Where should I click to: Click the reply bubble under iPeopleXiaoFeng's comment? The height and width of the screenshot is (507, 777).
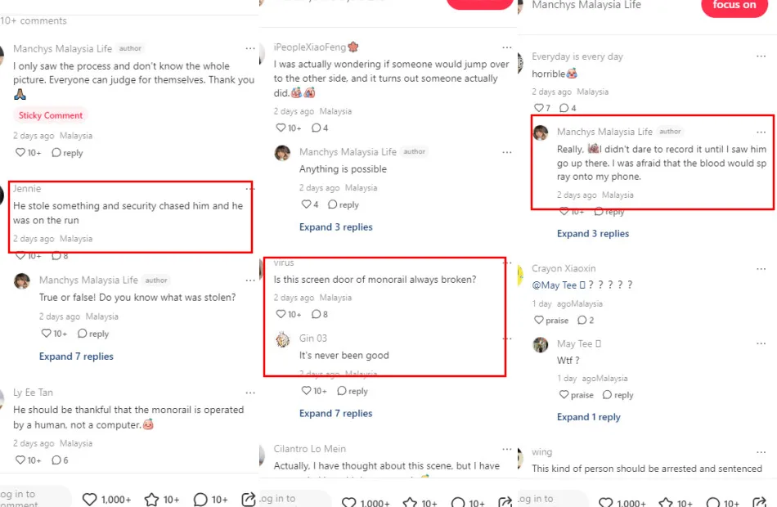click(317, 128)
